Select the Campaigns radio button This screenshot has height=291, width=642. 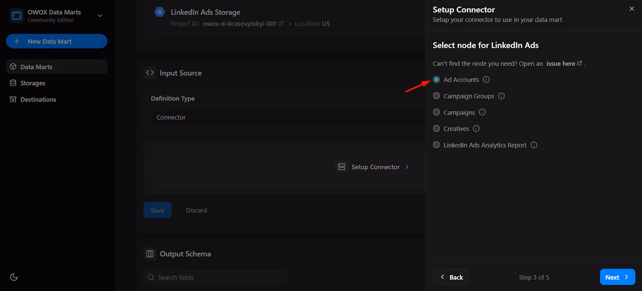(x=437, y=112)
